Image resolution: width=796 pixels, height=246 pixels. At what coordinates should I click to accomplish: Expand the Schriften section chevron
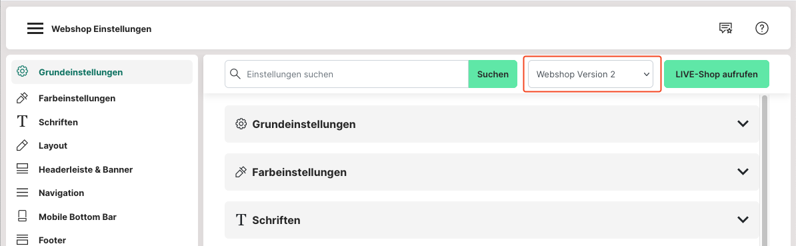pyautogui.click(x=743, y=219)
